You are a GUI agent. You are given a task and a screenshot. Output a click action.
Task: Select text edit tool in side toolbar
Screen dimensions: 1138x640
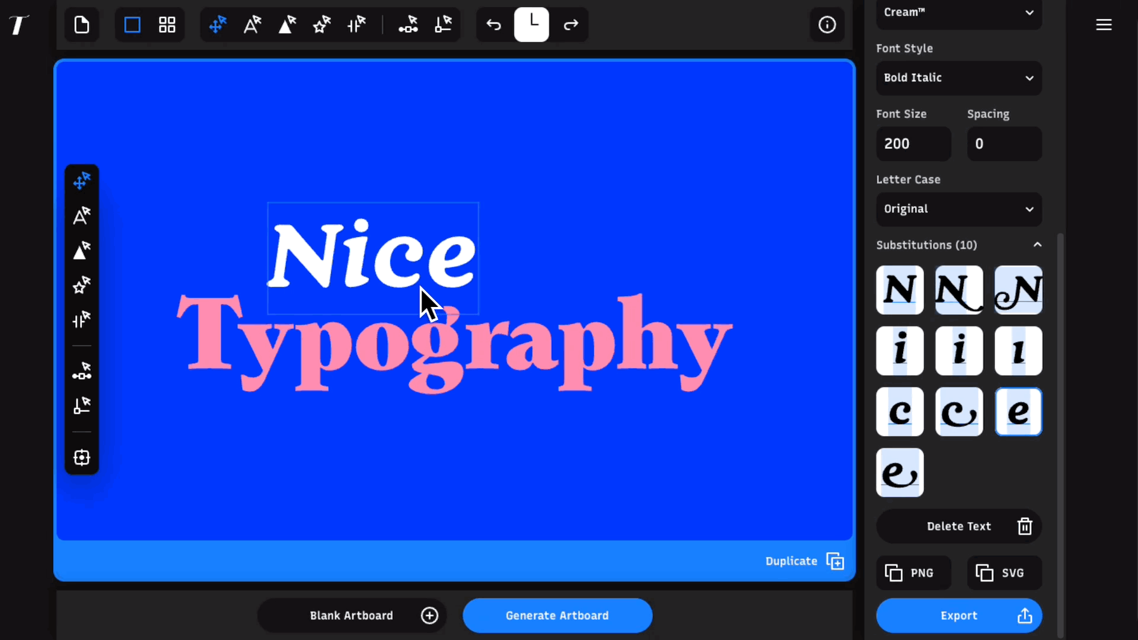click(82, 216)
